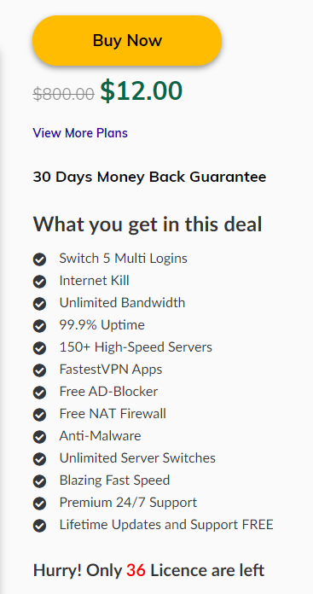
Task: Click the $12.00 discounted price
Action: (142, 91)
